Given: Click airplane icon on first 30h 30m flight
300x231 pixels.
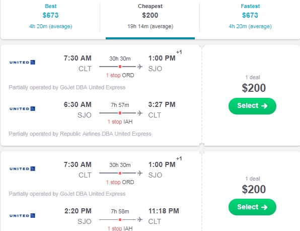Looking at the screenshot, I should [x=140, y=67].
